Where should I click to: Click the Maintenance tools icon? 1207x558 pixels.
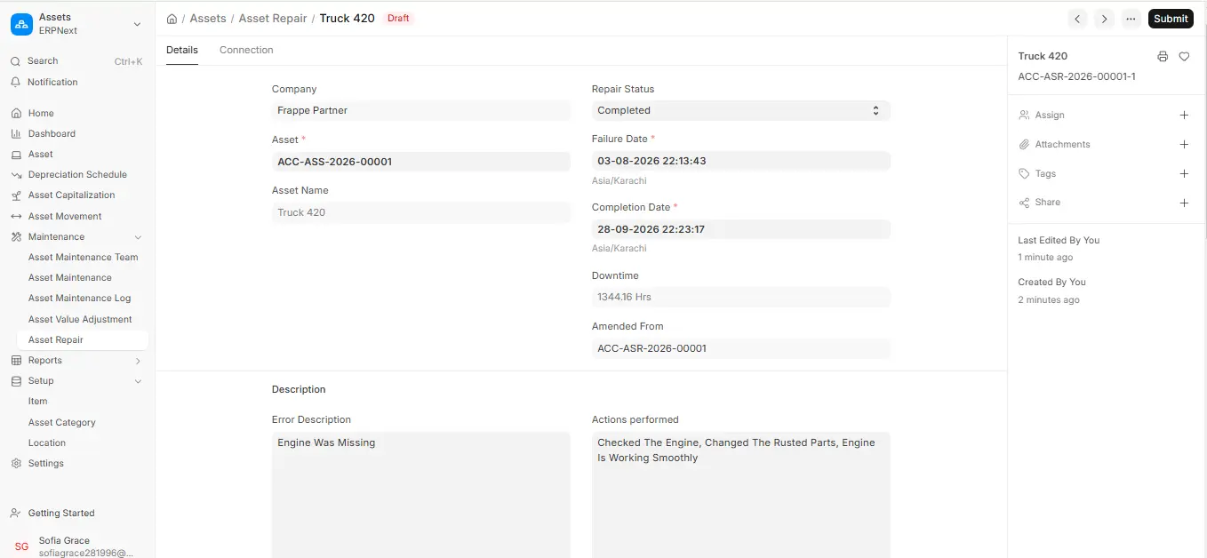point(15,236)
